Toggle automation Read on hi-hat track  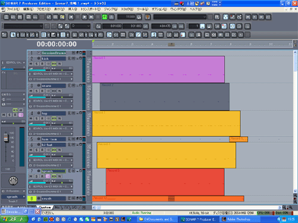pos(54,150)
